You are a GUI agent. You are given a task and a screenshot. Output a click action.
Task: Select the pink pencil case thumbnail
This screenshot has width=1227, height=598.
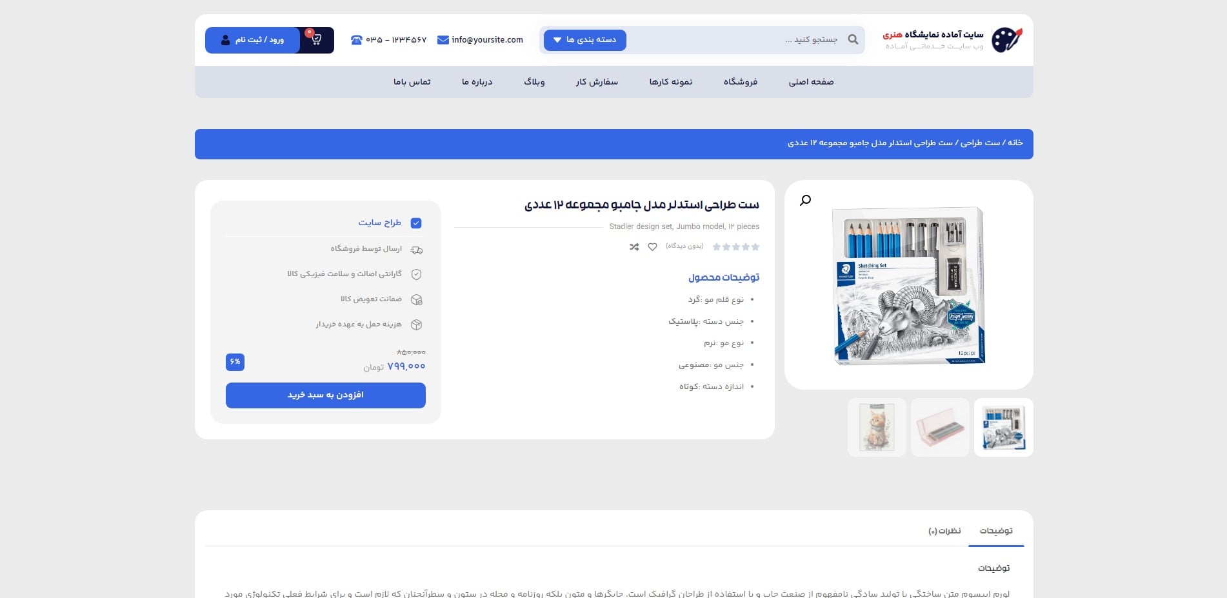[x=940, y=427]
